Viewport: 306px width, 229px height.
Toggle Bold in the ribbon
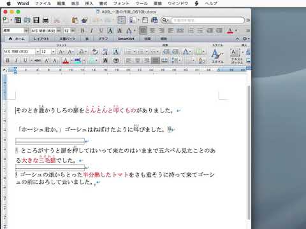[x=8, y=60]
